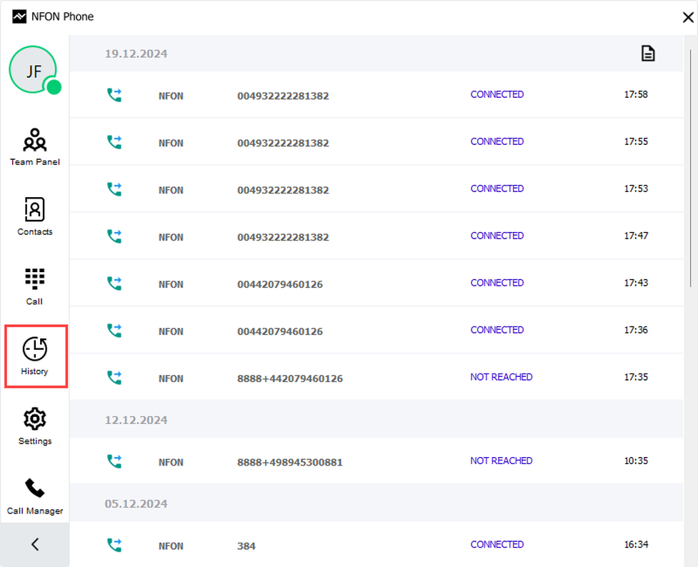Open the Call dial pad
The width and height of the screenshot is (698, 567).
[35, 286]
